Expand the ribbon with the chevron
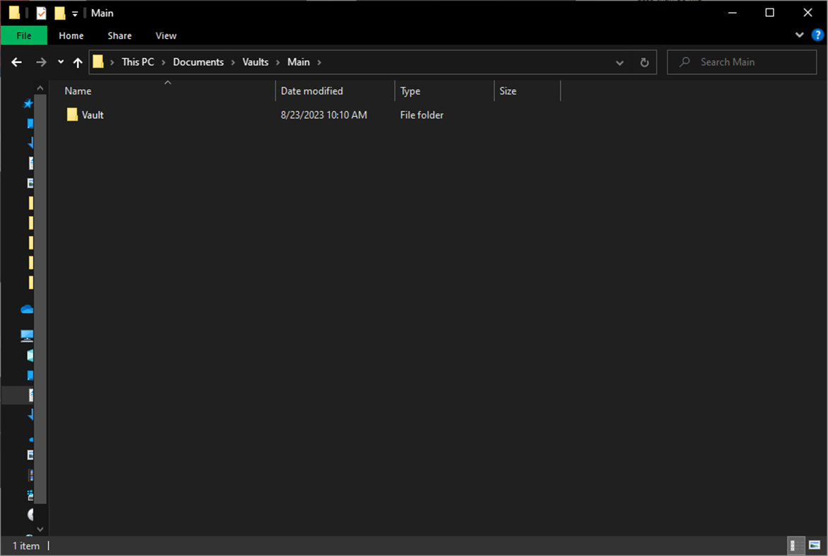The width and height of the screenshot is (828, 556). [799, 35]
